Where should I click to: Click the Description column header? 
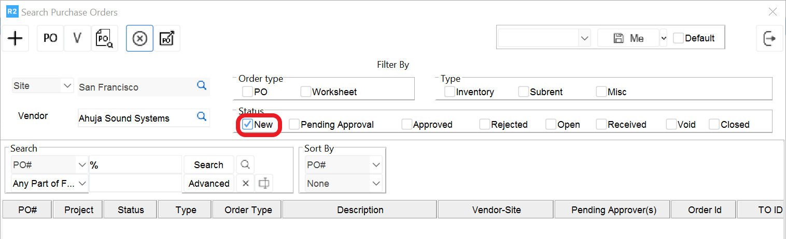(360, 210)
